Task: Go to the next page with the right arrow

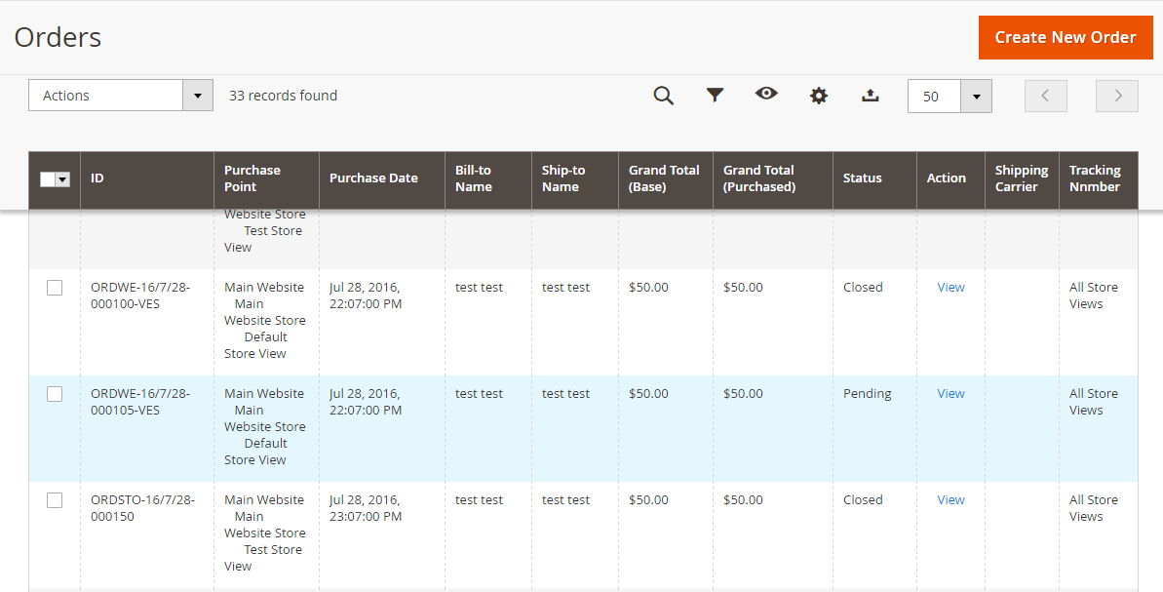Action: 1116,96
